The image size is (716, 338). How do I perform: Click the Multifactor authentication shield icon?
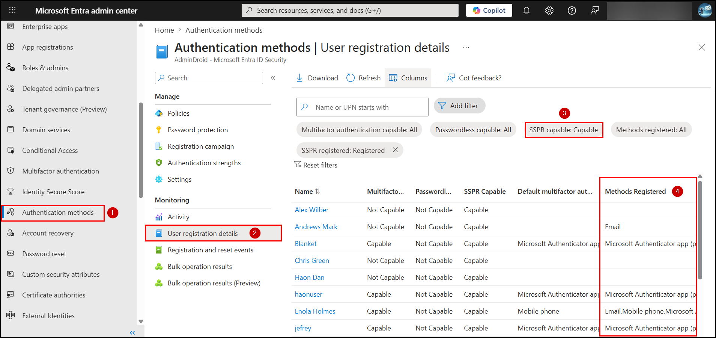[11, 171]
